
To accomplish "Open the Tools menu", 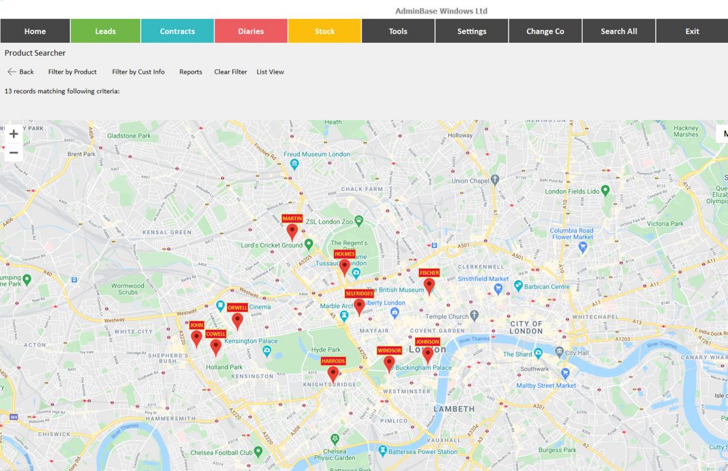I will [398, 31].
